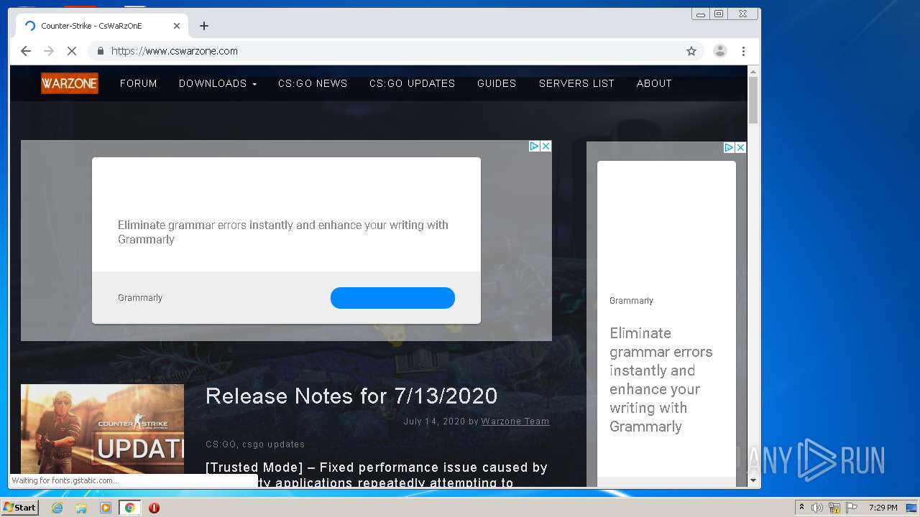This screenshot has width=920, height=517.
Task: Open the Warzone Team author link
Action: click(515, 421)
